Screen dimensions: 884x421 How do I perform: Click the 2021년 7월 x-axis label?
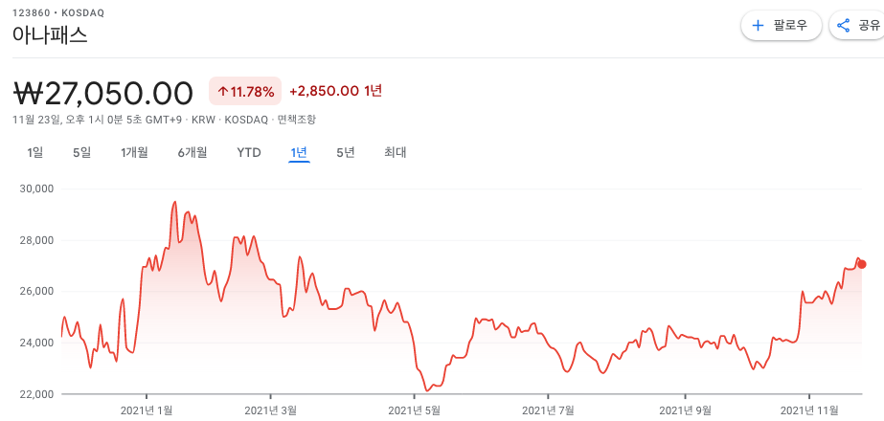pyautogui.click(x=548, y=410)
